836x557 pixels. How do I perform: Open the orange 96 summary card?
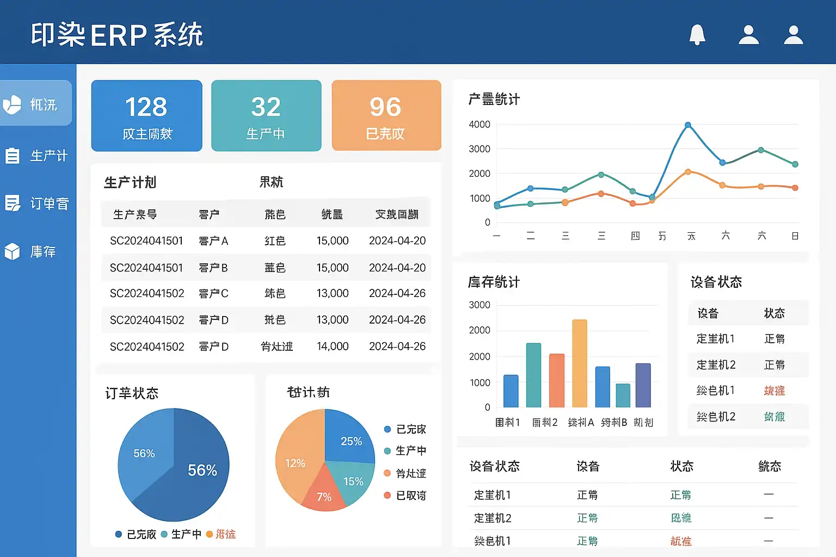click(x=386, y=116)
